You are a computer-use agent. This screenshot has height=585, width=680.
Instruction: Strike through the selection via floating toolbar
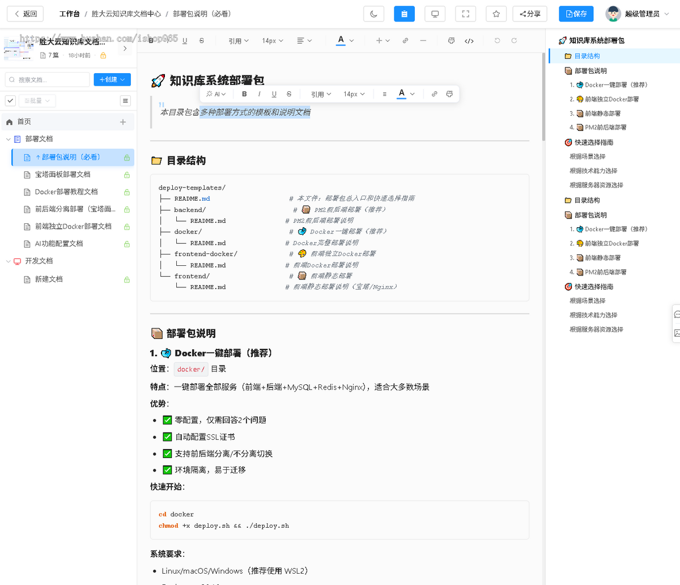(289, 94)
